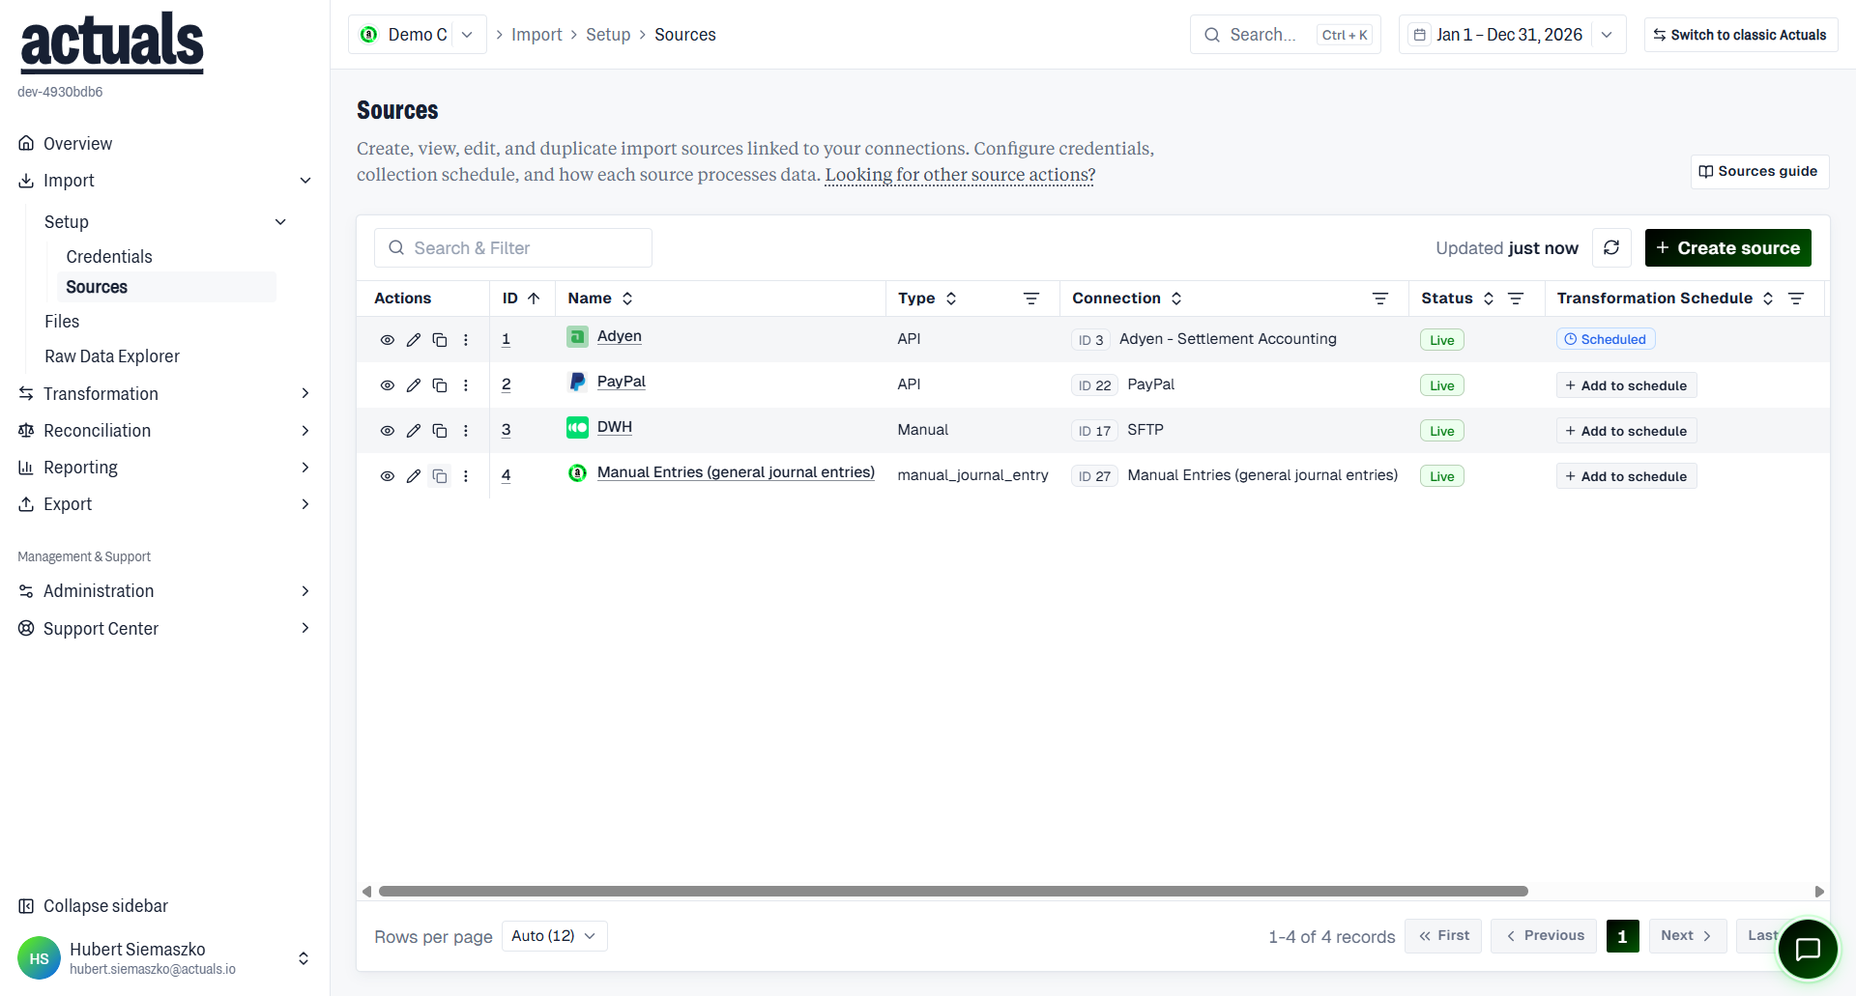The width and height of the screenshot is (1856, 996).
Task: Filter the Transformation Schedule column
Action: tap(1796, 299)
